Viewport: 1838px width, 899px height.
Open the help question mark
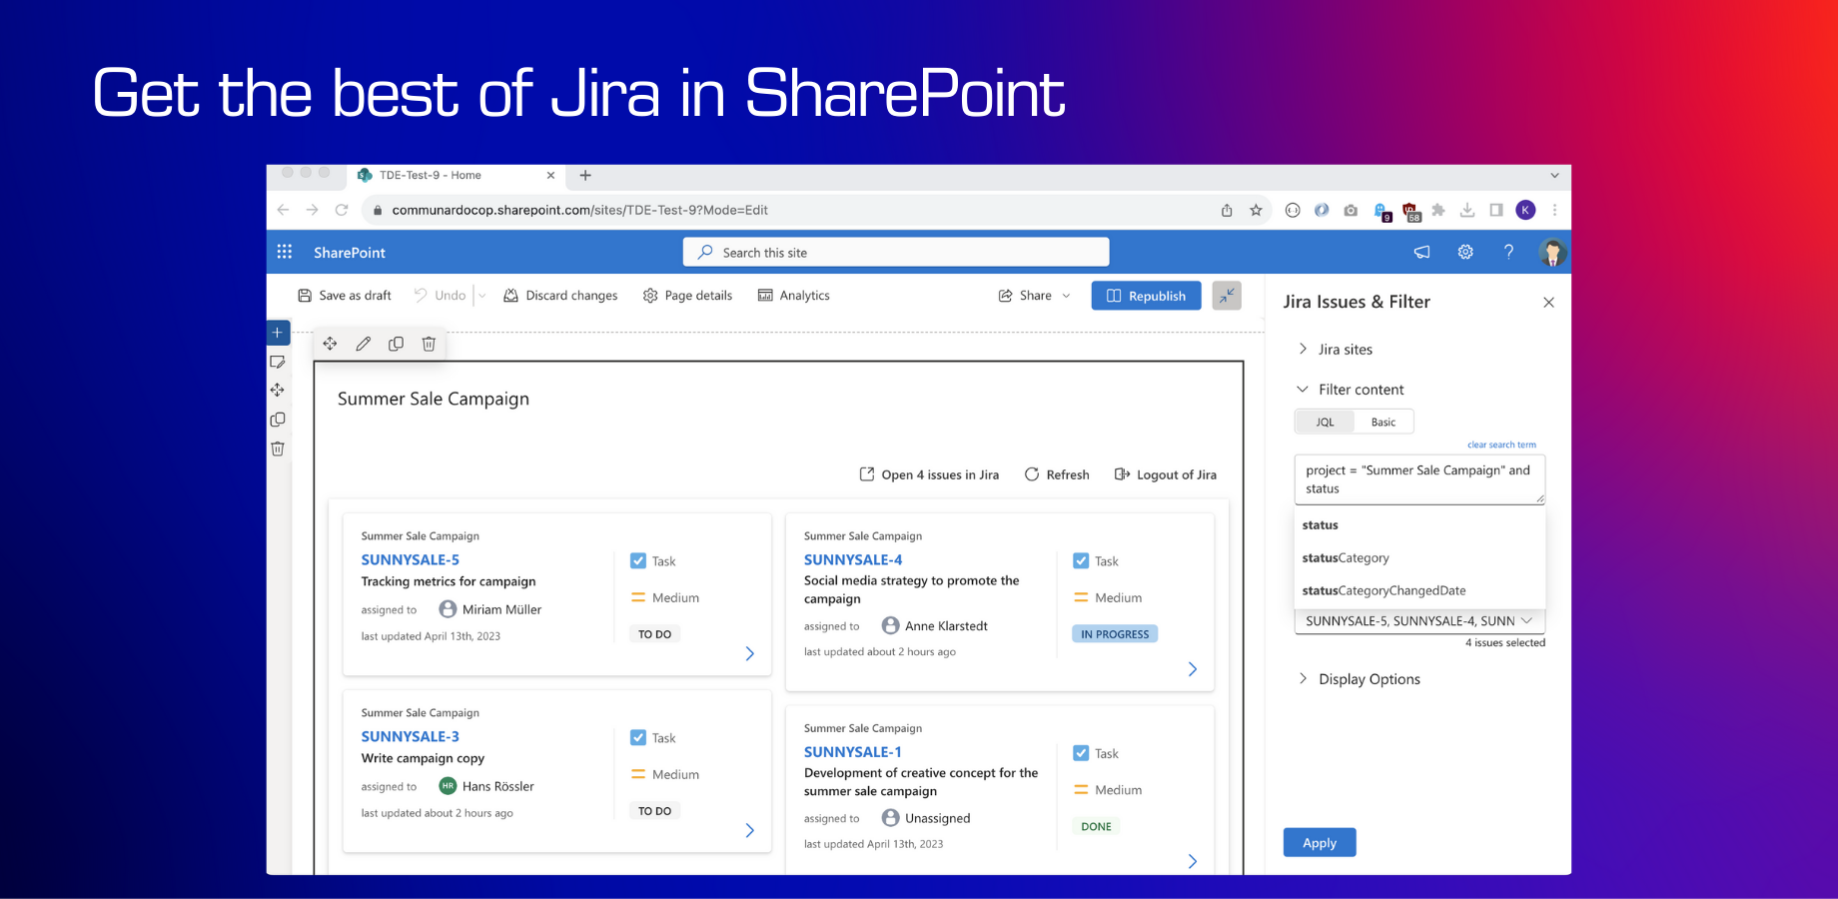pyautogui.click(x=1508, y=252)
